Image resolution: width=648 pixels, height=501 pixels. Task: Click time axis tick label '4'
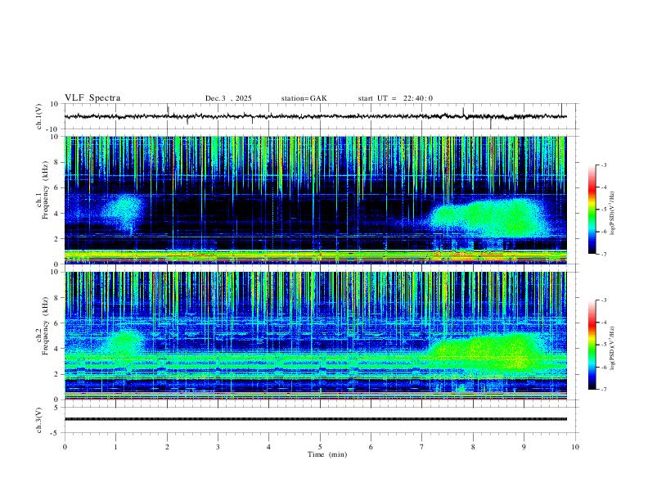(x=268, y=447)
